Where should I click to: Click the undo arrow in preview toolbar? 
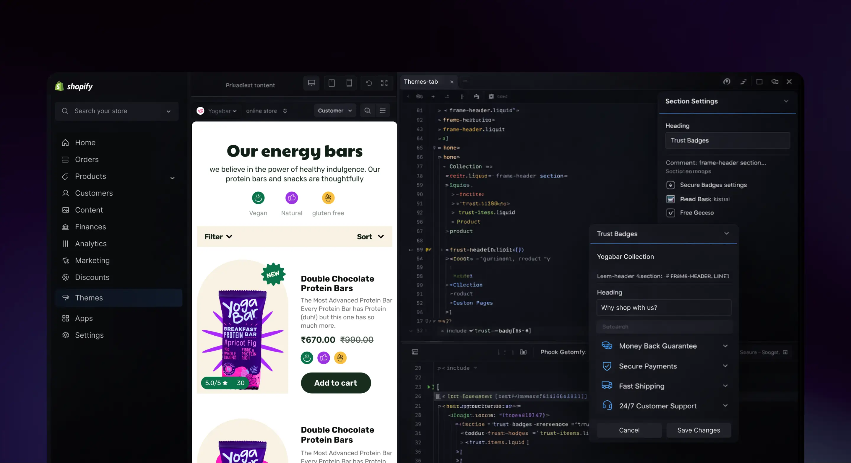[368, 83]
